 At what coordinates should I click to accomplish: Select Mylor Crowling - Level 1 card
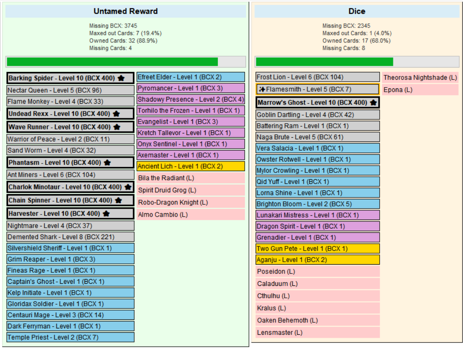coord(318,170)
